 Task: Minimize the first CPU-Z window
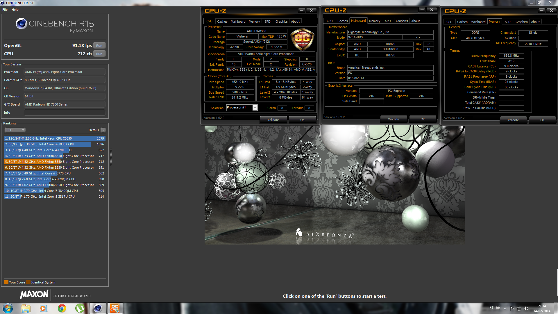pyautogui.click(x=302, y=10)
